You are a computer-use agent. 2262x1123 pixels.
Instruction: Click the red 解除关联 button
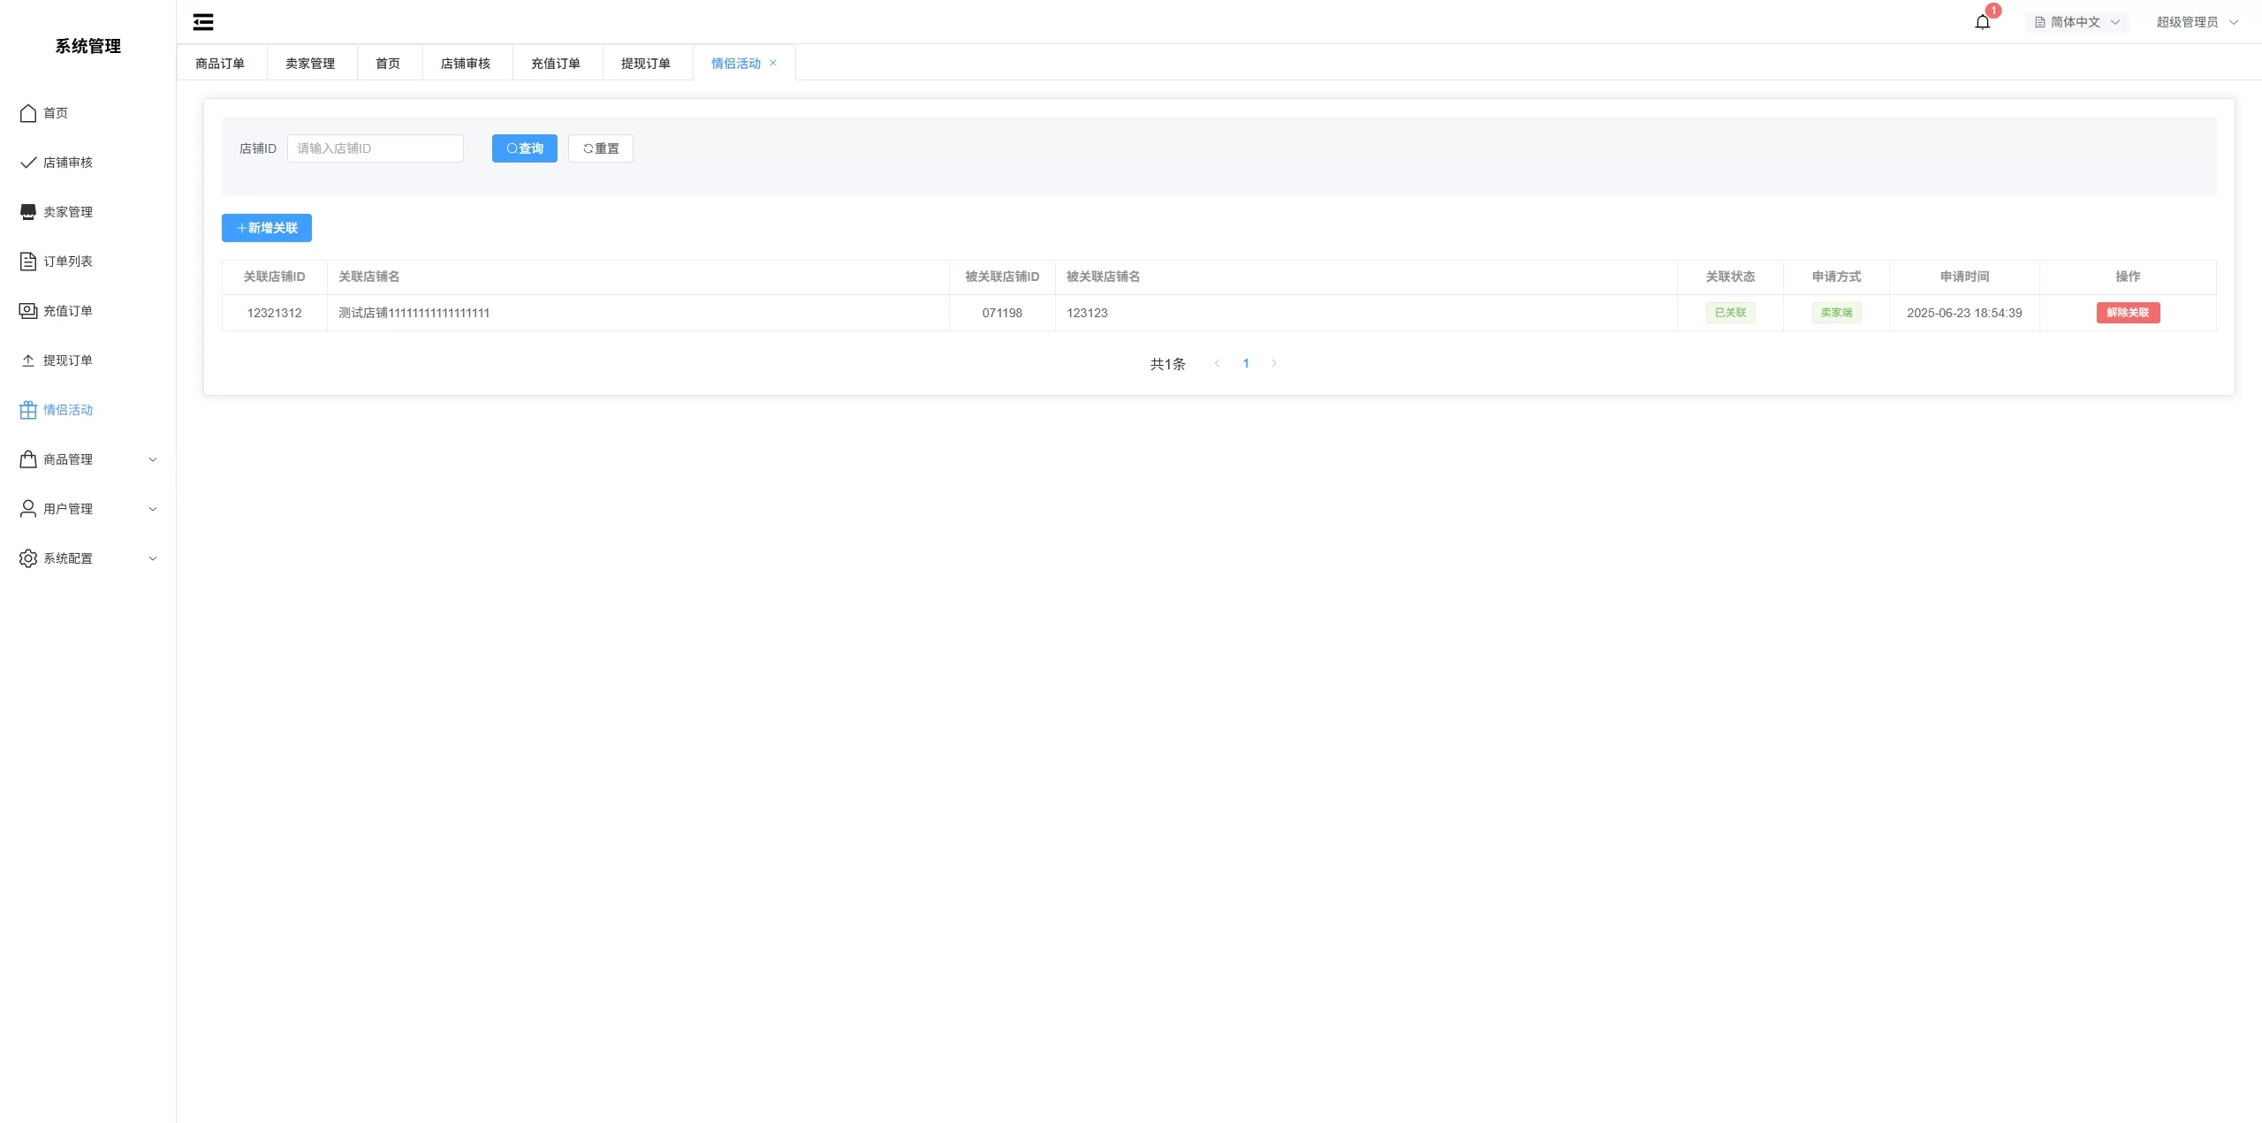(x=2128, y=313)
